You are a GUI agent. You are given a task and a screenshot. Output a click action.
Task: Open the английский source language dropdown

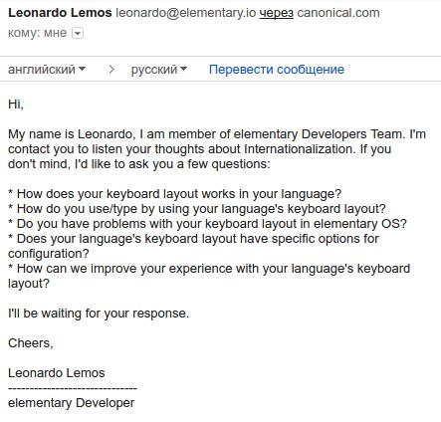pos(47,70)
